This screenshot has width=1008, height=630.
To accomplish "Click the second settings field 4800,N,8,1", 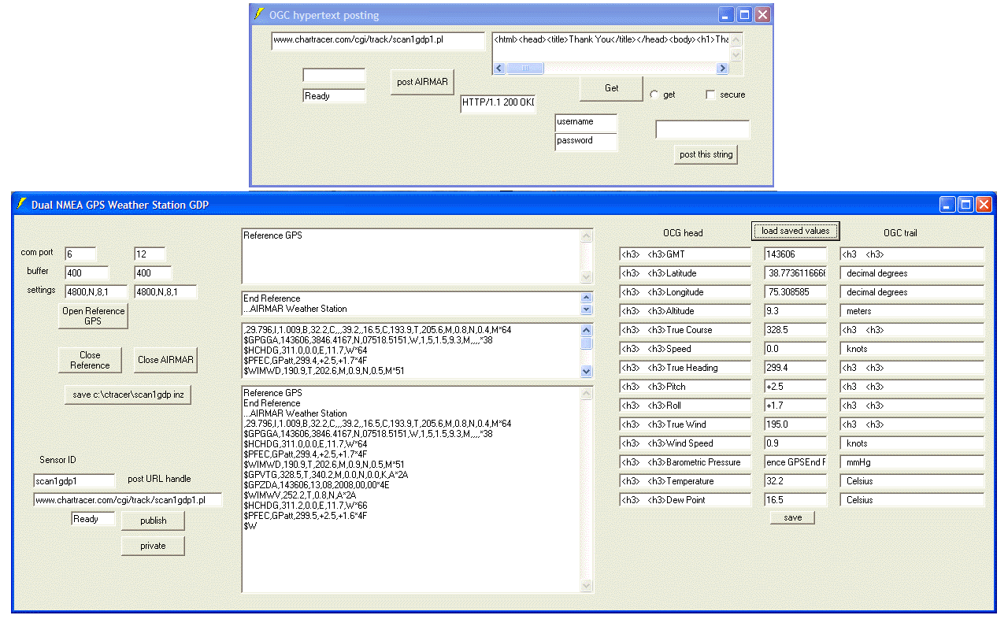I will coord(165,292).
